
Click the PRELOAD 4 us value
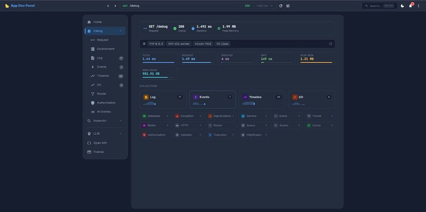click(225, 59)
